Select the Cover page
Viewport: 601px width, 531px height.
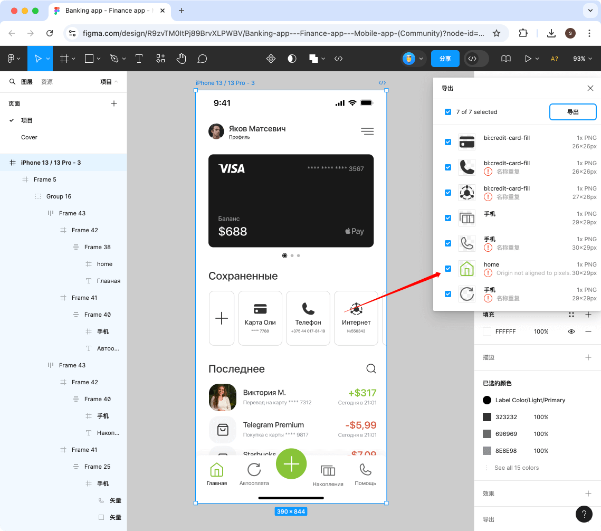(x=29, y=137)
